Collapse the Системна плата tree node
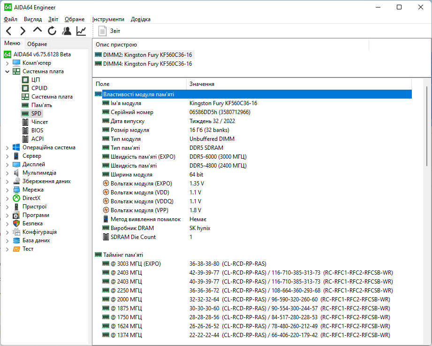Image resolution: width=432 pixels, height=346 pixels. pos(7,71)
